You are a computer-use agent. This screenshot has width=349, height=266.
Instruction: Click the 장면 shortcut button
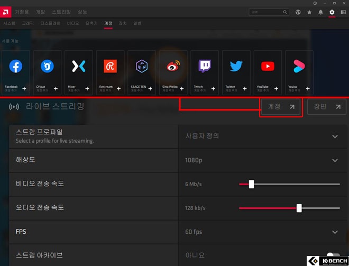(x=326, y=107)
